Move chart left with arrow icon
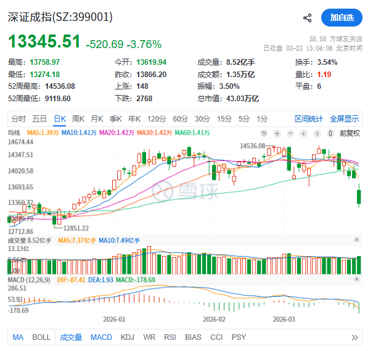 pyautogui.click(x=303, y=133)
